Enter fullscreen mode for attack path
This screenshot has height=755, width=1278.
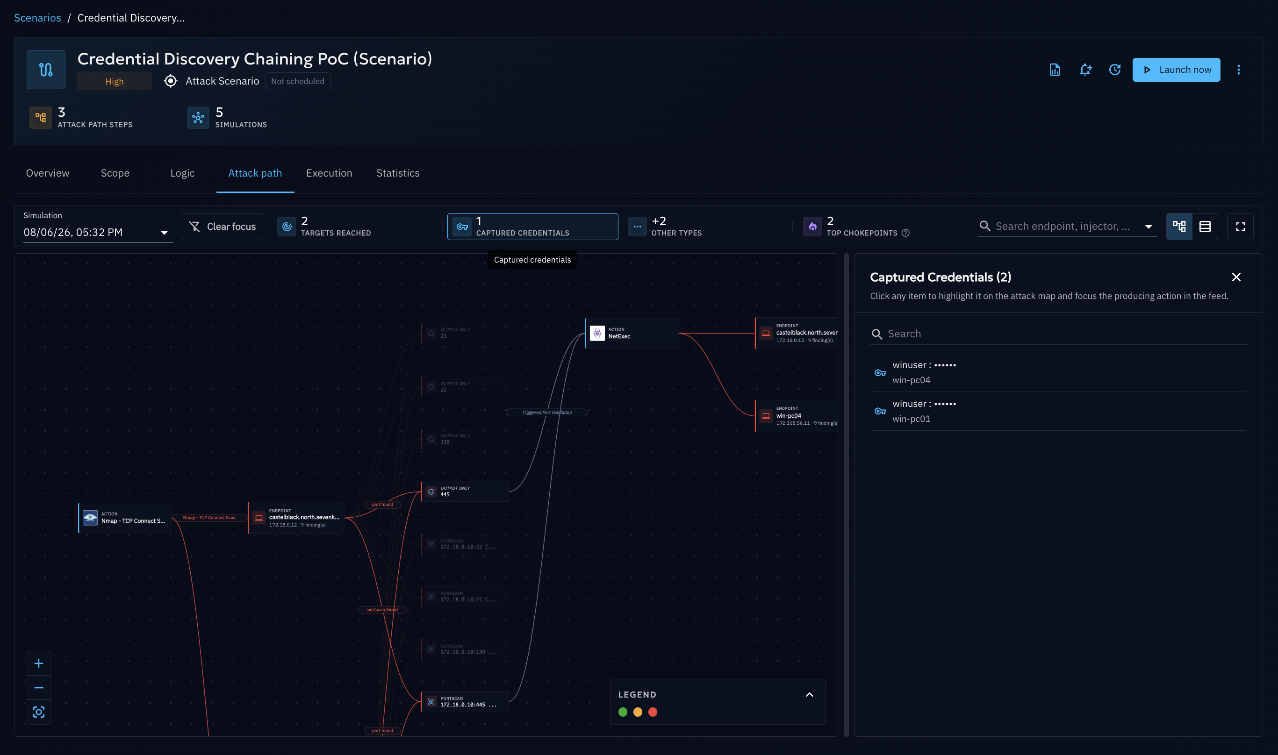[1240, 227]
